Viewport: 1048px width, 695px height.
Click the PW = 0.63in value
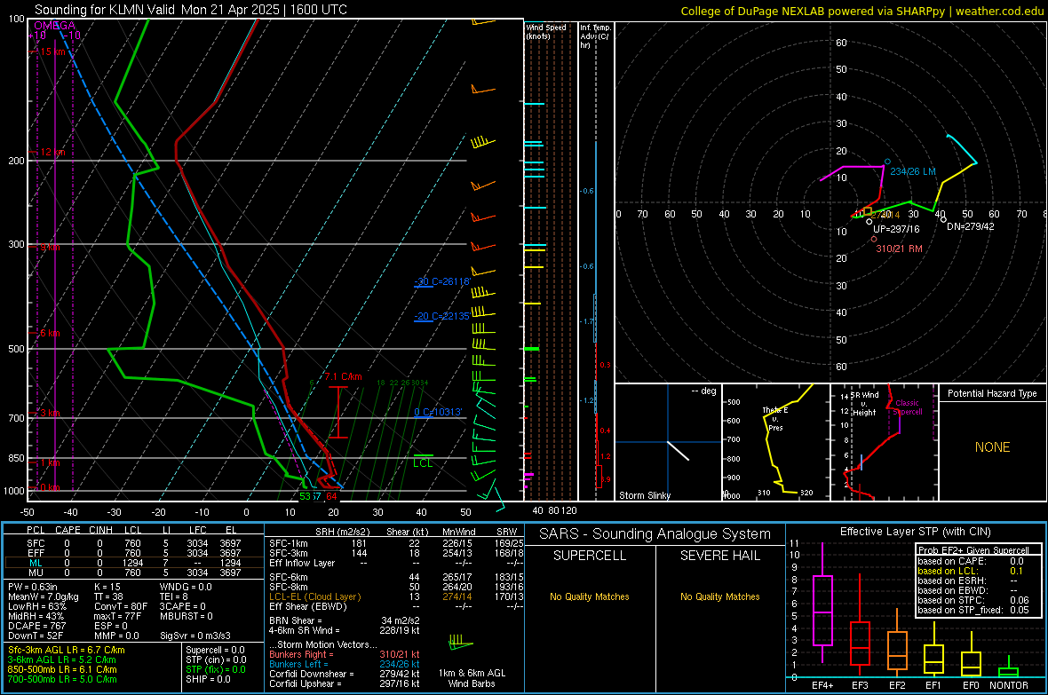point(33,587)
